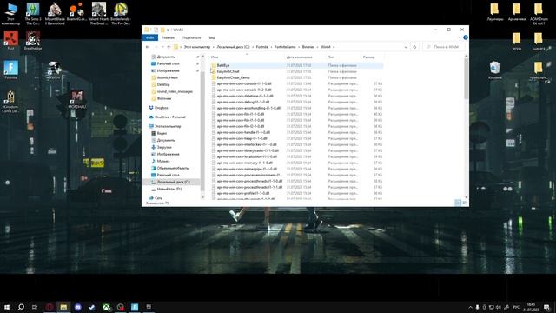Click the Explorer search box
The width and height of the screenshot is (556, 313).
click(444, 47)
